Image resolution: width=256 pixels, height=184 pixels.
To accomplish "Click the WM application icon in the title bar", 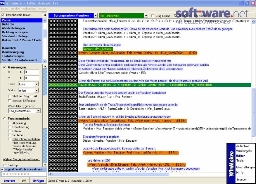I will coord(2,3).
